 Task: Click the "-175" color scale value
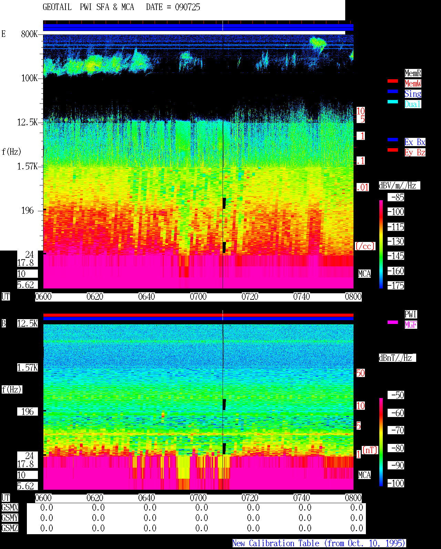396,285
